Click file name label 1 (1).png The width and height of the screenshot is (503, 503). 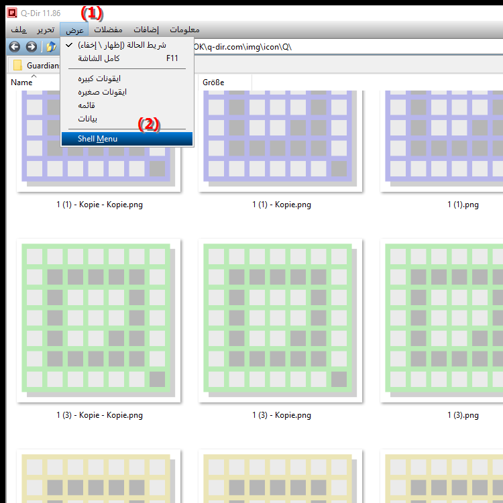coord(463,205)
